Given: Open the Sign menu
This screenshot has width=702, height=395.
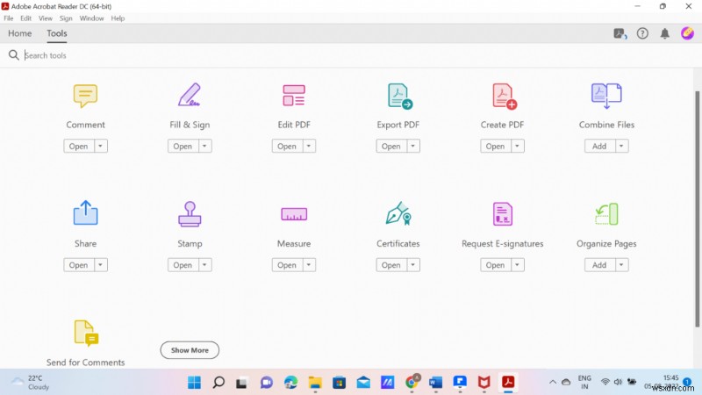Looking at the screenshot, I should click(66, 18).
